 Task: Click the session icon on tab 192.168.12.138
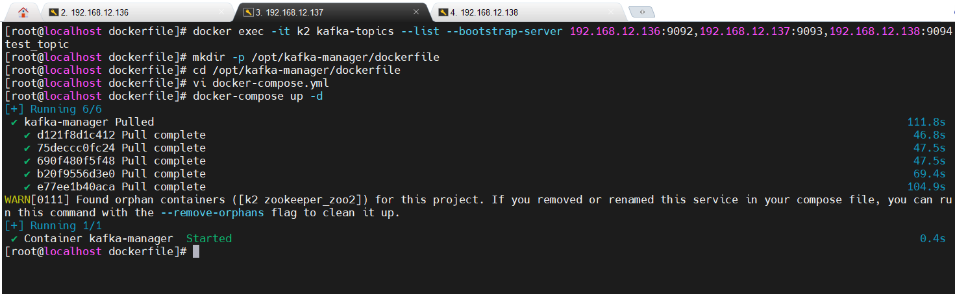[443, 12]
